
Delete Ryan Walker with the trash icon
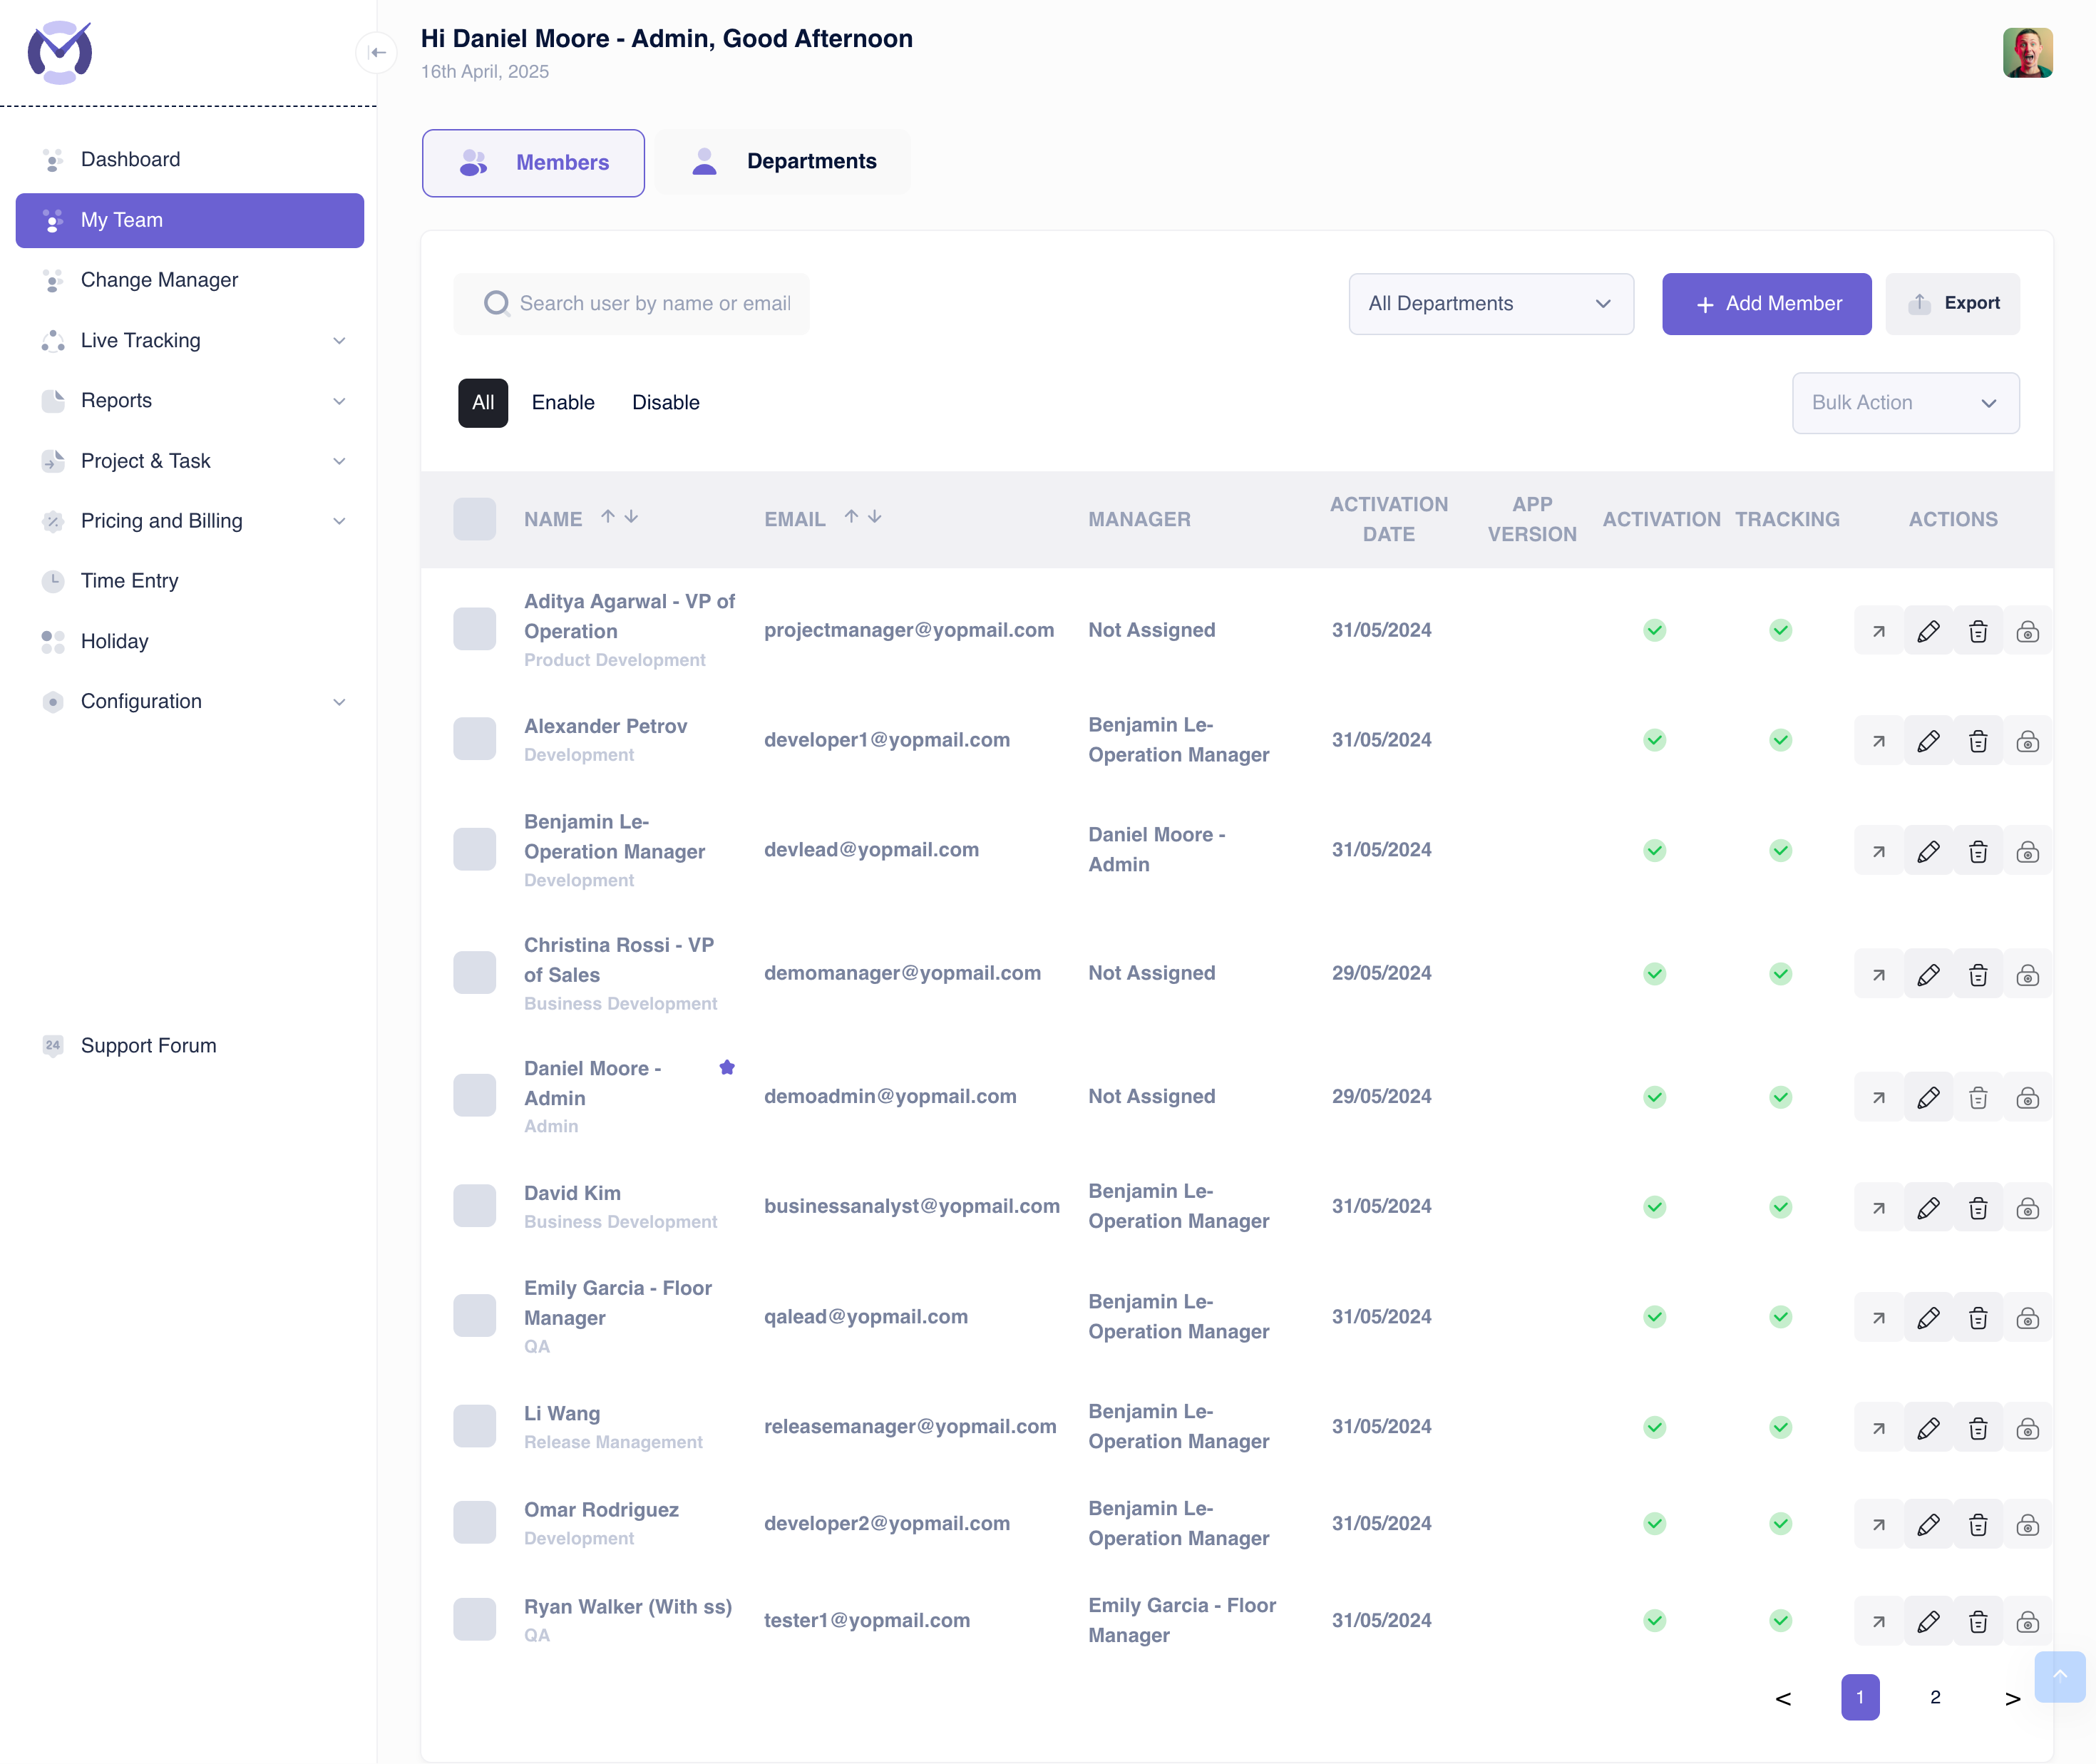(x=1977, y=1621)
